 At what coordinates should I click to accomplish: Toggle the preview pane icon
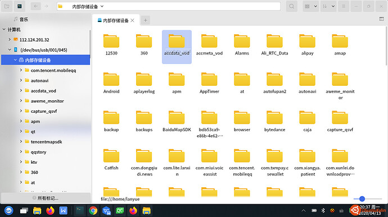tap(381, 19)
